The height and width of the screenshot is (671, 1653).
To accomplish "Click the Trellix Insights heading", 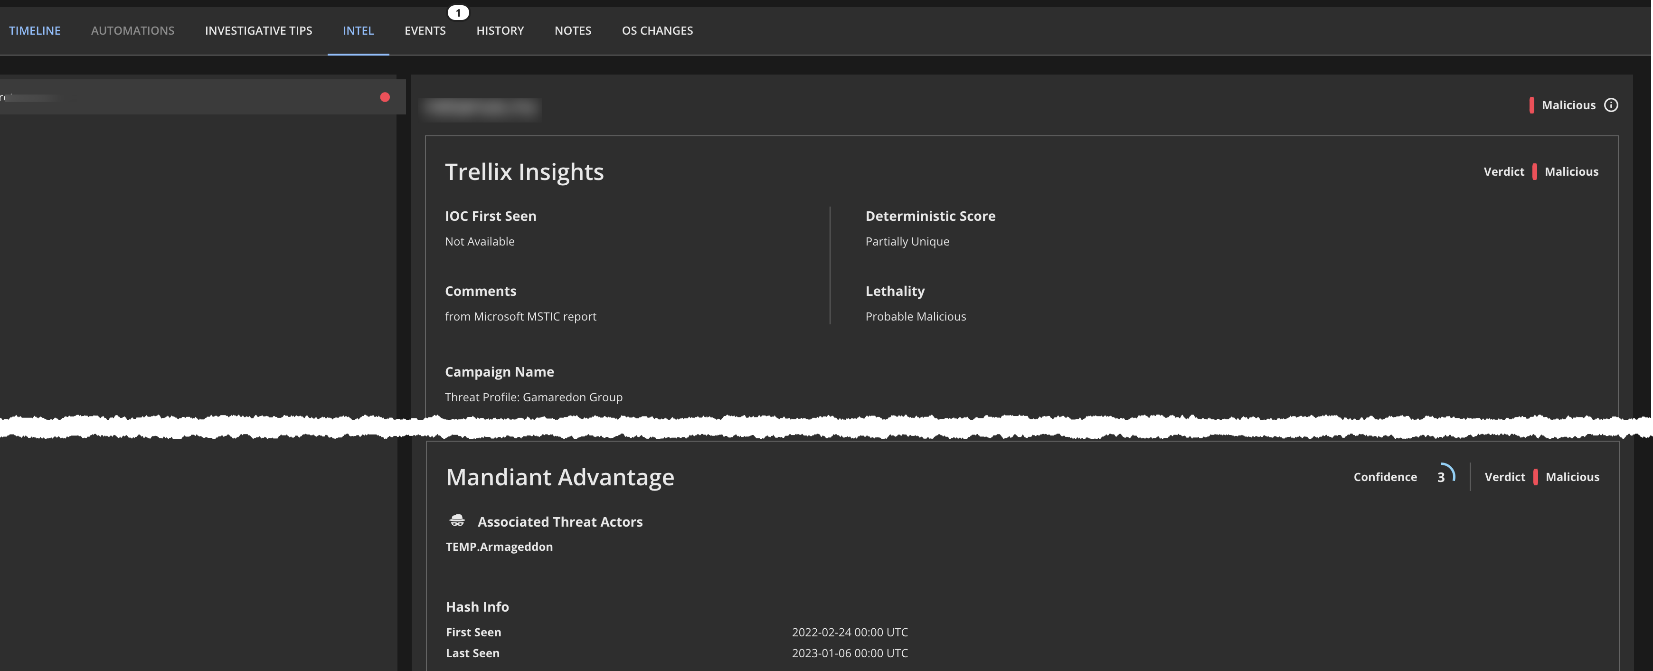I will (524, 171).
